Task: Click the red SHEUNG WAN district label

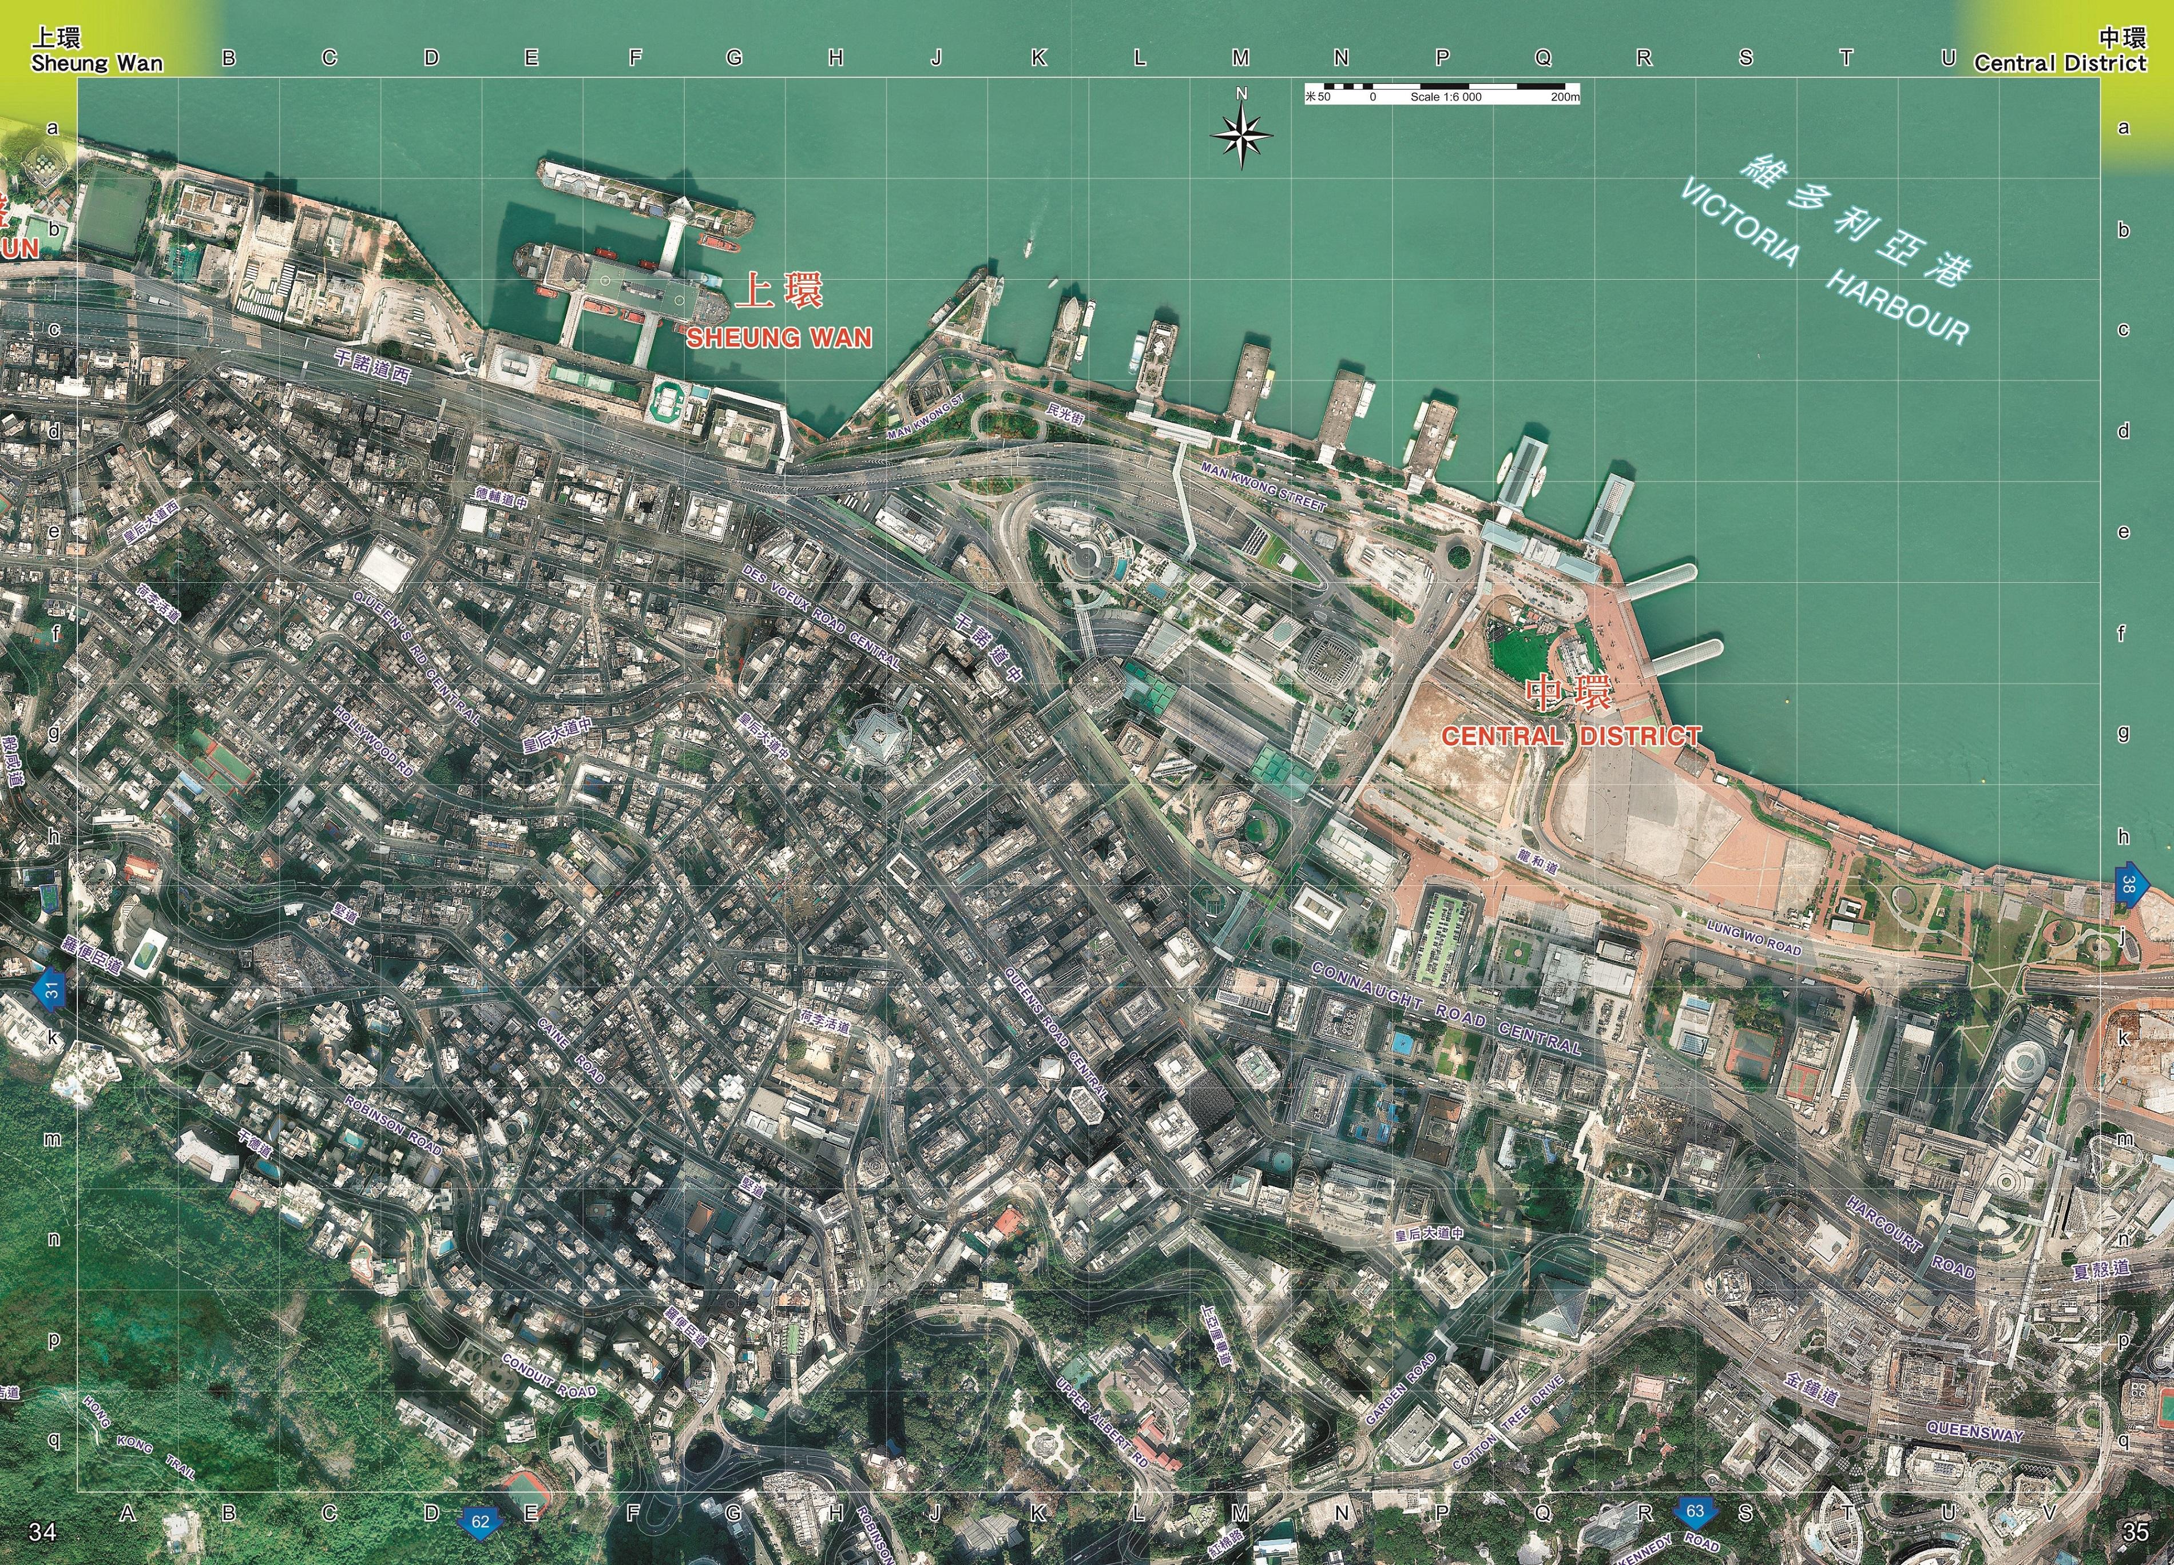Action: (778, 337)
